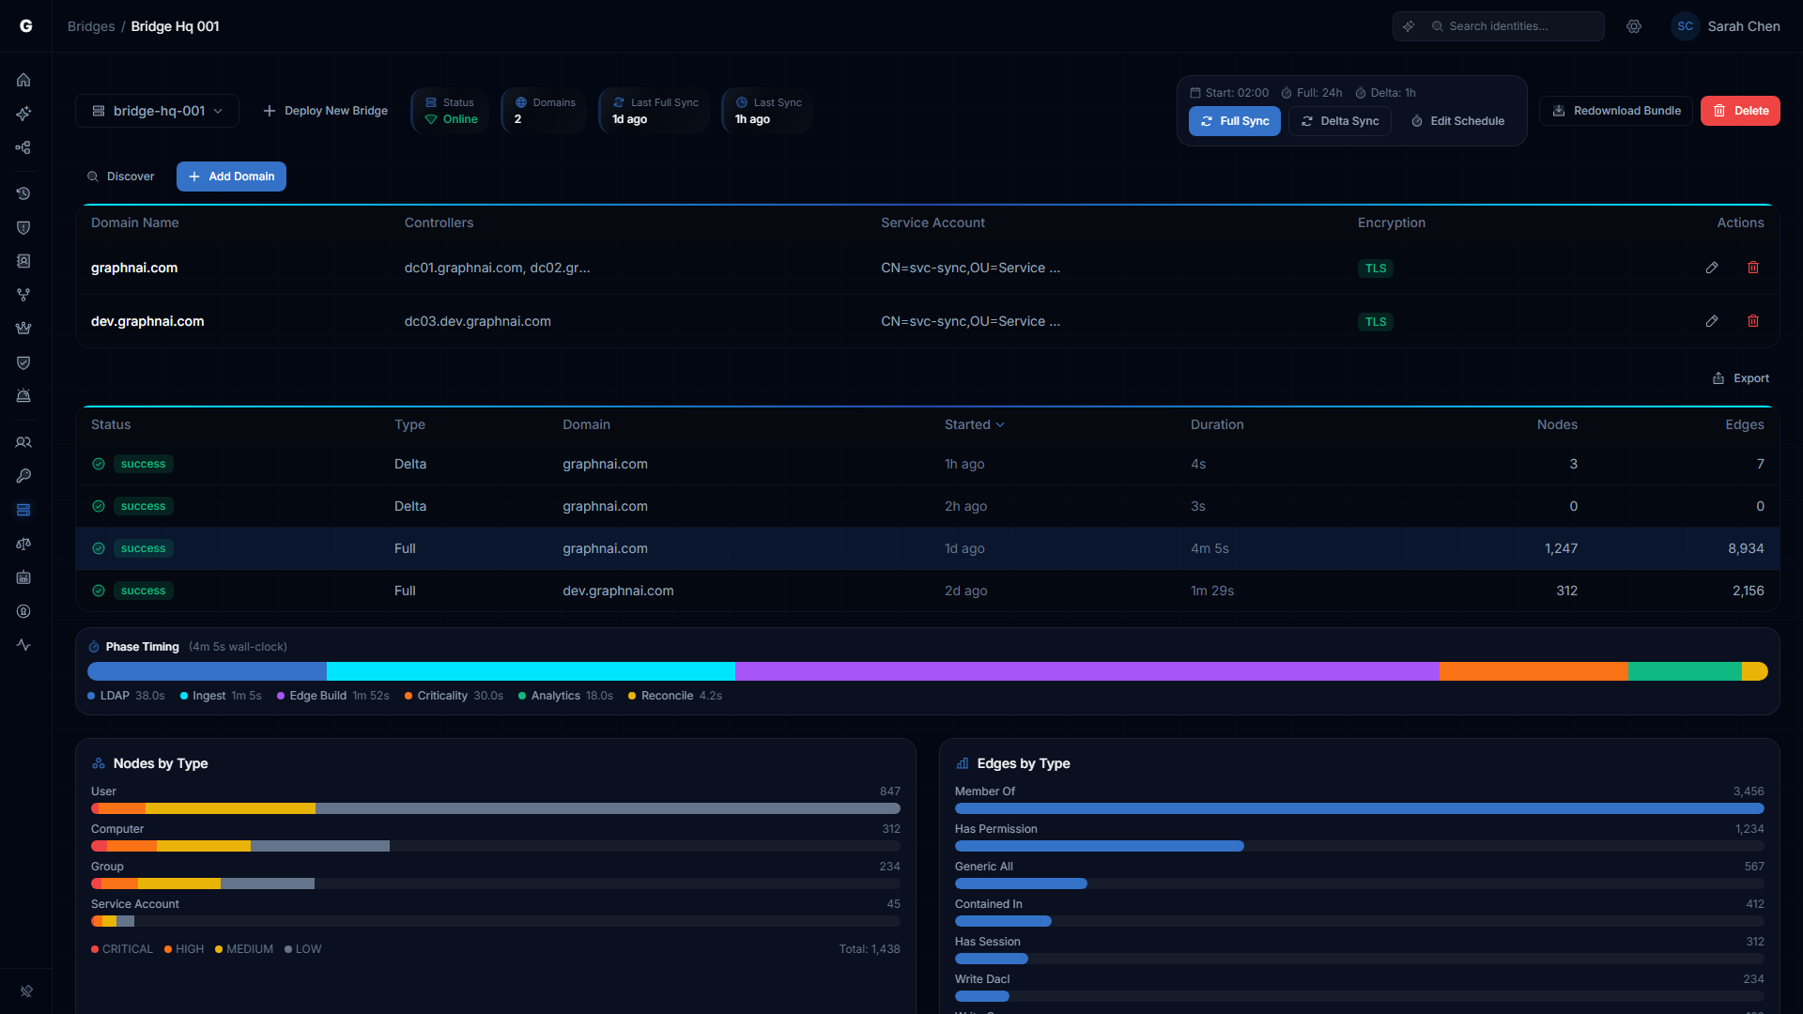Expand the bridge-hq-001 selector
The height and width of the screenshot is (1014, 1803).
pos(157,110)
